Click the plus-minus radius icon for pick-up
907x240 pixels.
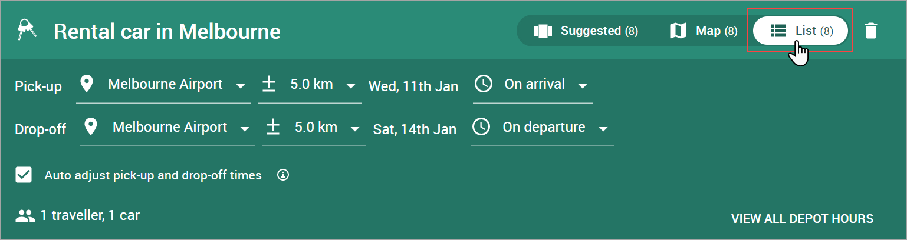269,85
